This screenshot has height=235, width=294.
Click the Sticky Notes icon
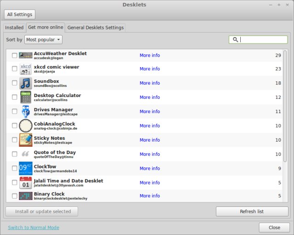(26, 140)
